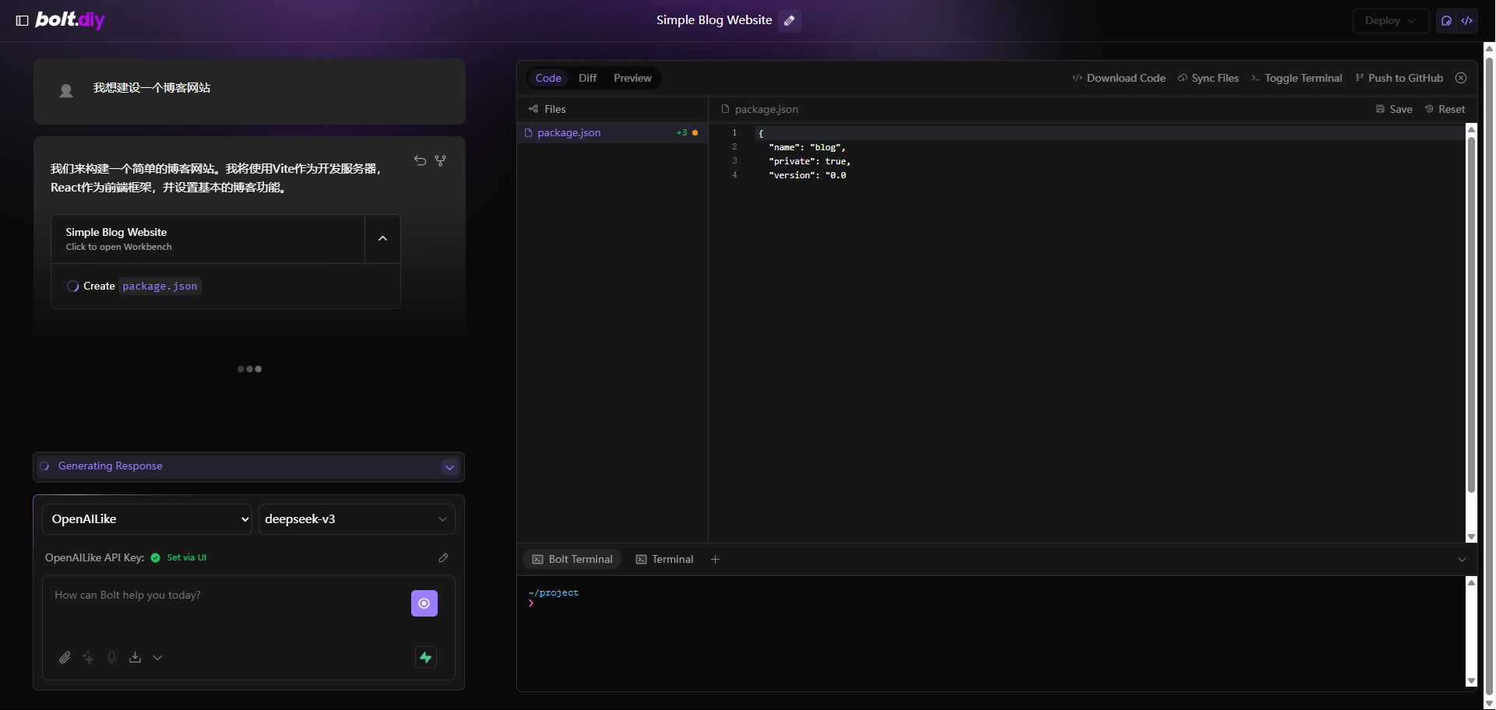Click the terminal vertical scrollbar
1496x710 pixels.
coord(1471,631)
